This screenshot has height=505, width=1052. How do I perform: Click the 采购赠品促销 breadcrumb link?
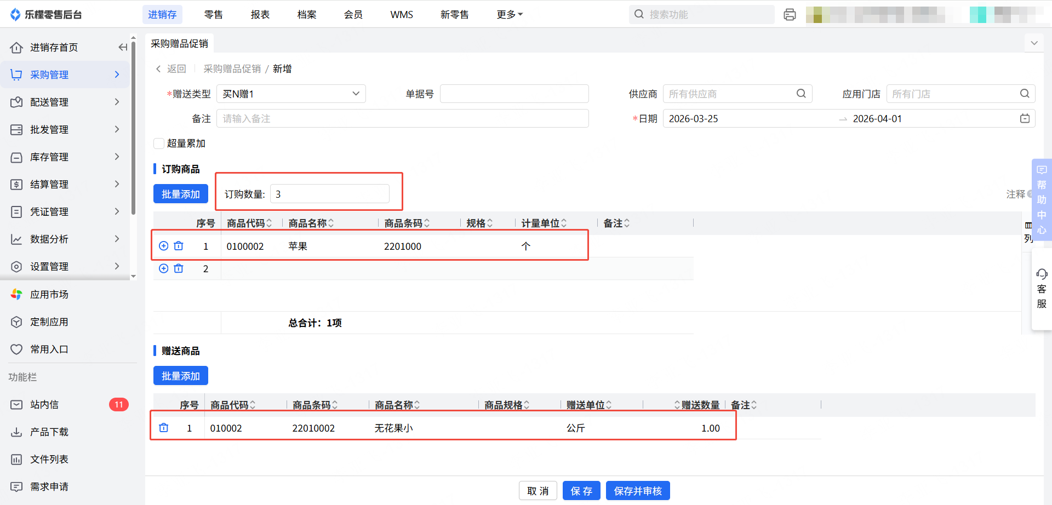(x=232, y=69)
